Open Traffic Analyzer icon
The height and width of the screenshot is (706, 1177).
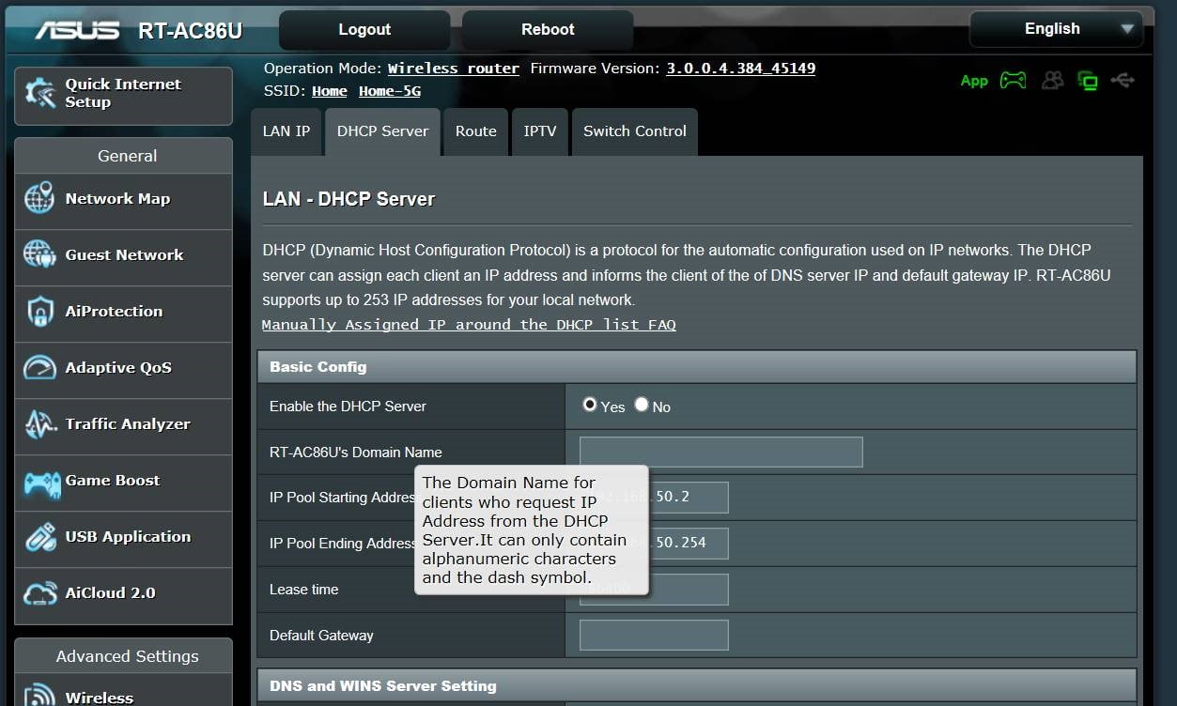pos(39,424)
